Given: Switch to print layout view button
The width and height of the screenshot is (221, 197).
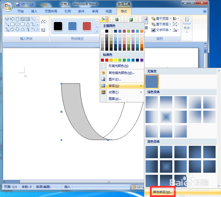Looking at the screenshot, I should point(134,187).
